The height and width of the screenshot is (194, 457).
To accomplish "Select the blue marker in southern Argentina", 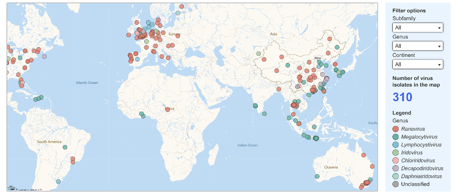I will 58,181.
